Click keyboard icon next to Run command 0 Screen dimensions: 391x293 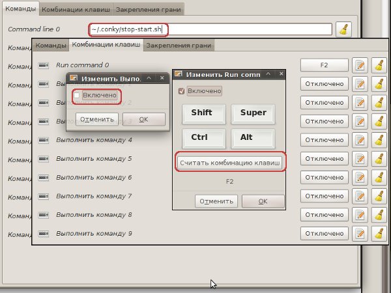pos(44,65)
